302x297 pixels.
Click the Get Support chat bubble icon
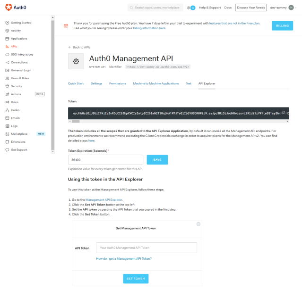coord(7,149)
